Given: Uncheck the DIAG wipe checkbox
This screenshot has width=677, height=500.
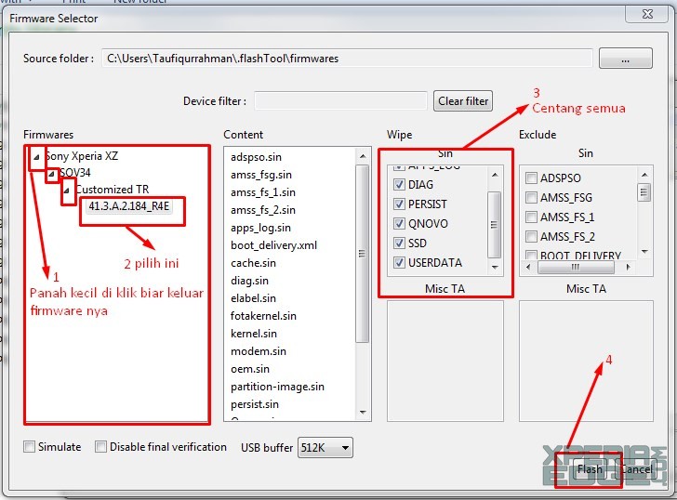Looking at the screenshot, I should pos(399,185).
